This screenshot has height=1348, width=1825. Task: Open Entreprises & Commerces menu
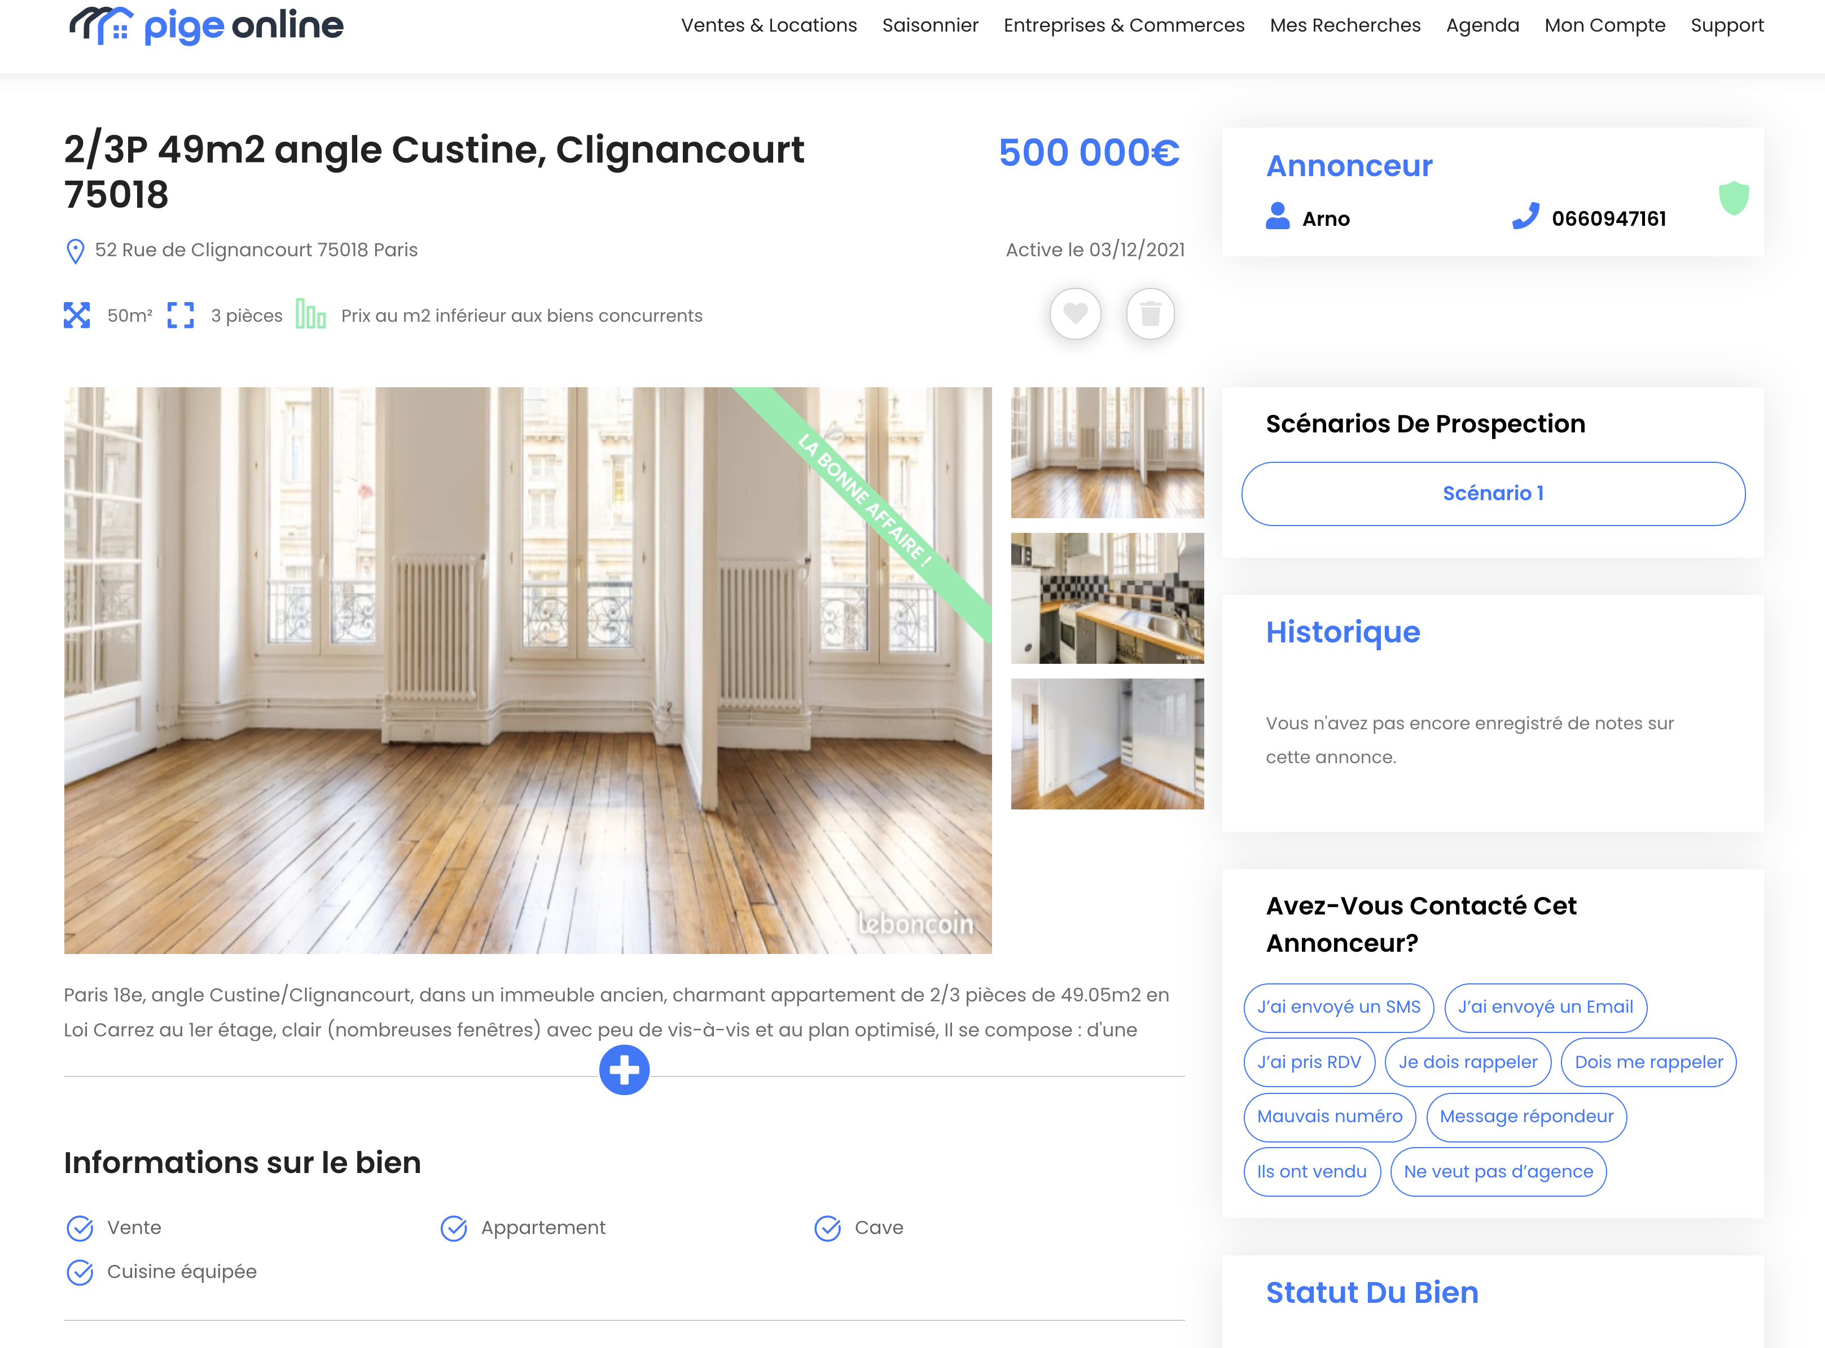1124,25
